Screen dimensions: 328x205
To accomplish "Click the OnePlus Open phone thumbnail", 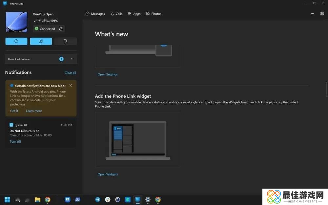I will click(16, 22).
